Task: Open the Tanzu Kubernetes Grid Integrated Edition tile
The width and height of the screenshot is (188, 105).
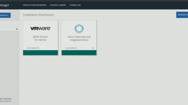Action: coord(79,38)
